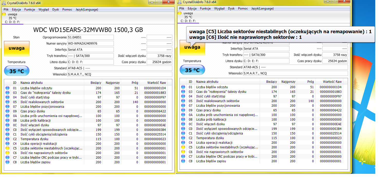Screen dimensions: 385x180
Task: Click Tryb transferu field in right window
Action: (x=266, y=55)
